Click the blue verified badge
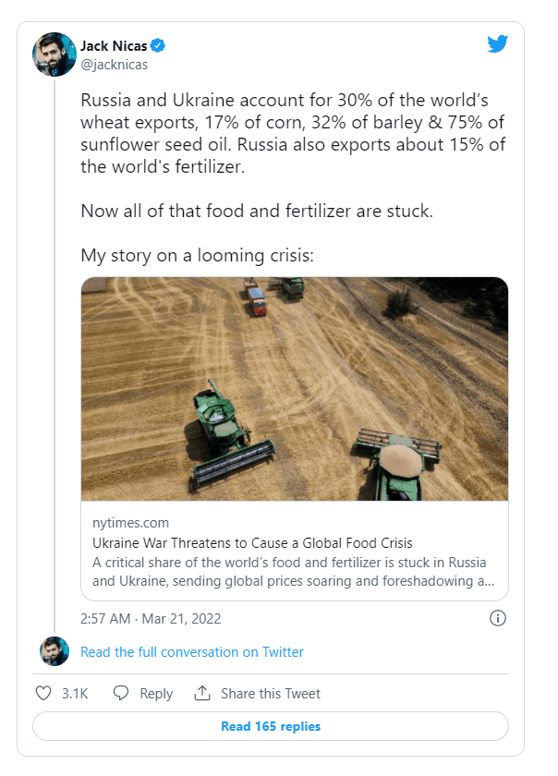This screenshot has height=776, width=558. [159, 45]
